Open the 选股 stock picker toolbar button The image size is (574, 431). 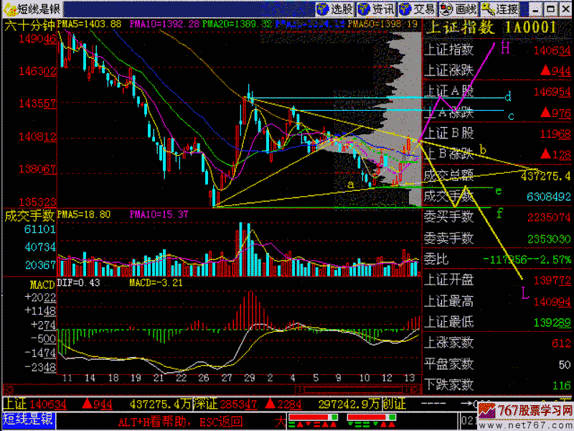coord(336,9)
